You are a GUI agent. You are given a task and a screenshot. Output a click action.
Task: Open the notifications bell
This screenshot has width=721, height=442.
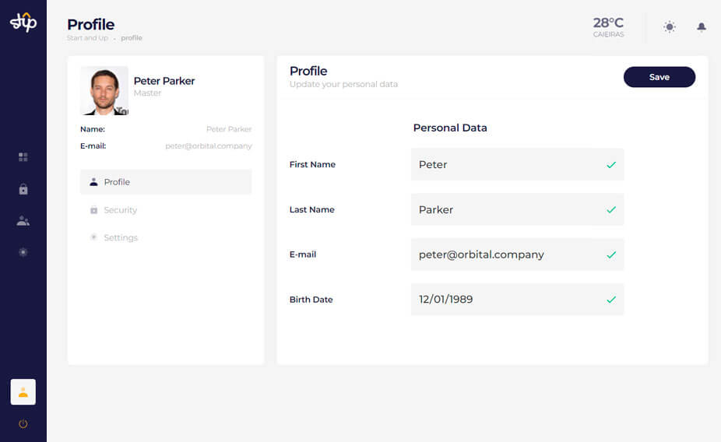[702, 27]
